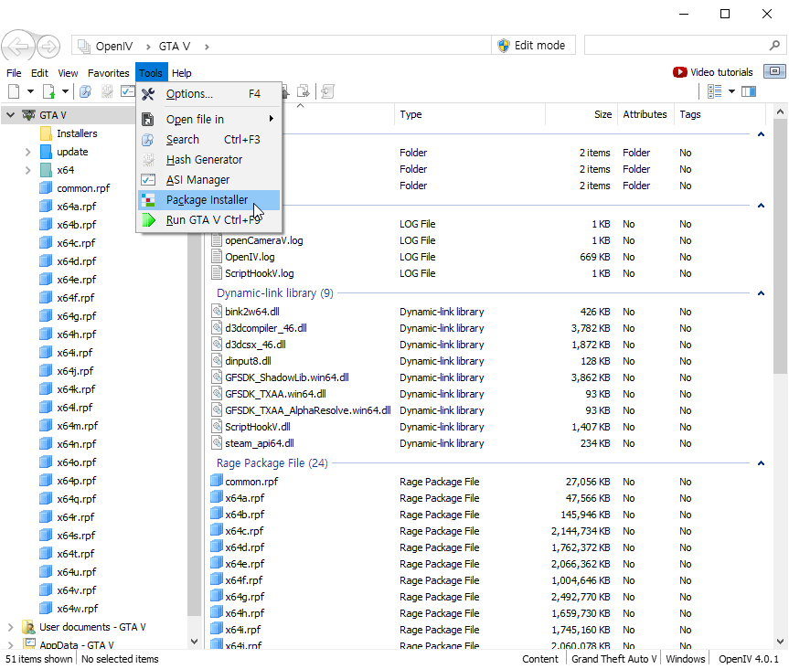Click the OpenIV.log file icon
The height and width of the screenshot is (669, 789).
217,257
